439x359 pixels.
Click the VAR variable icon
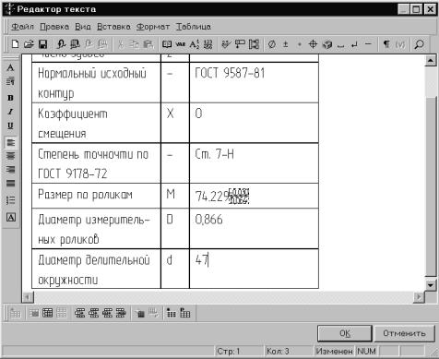click(181, 44)
